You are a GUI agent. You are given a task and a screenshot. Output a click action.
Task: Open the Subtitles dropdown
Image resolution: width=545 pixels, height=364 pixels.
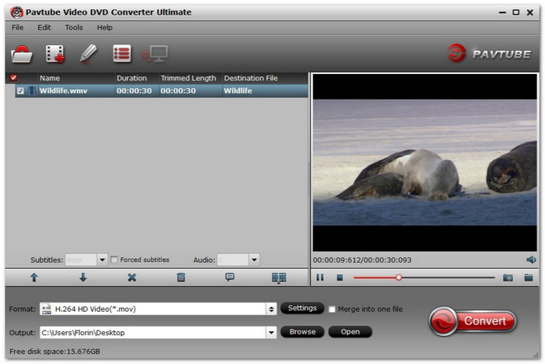click(x=102, y=260)
